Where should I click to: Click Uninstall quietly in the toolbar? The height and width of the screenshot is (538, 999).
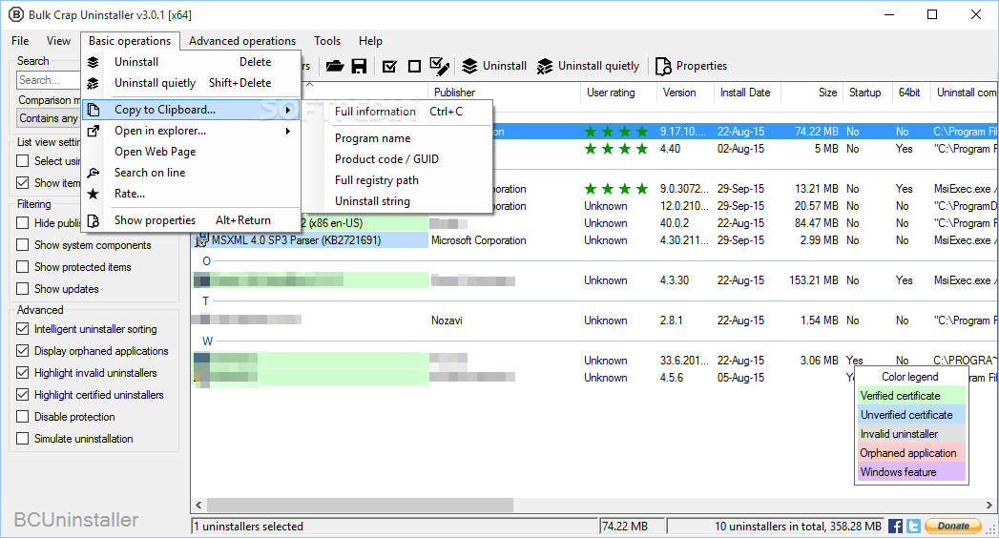click(588, 66)
